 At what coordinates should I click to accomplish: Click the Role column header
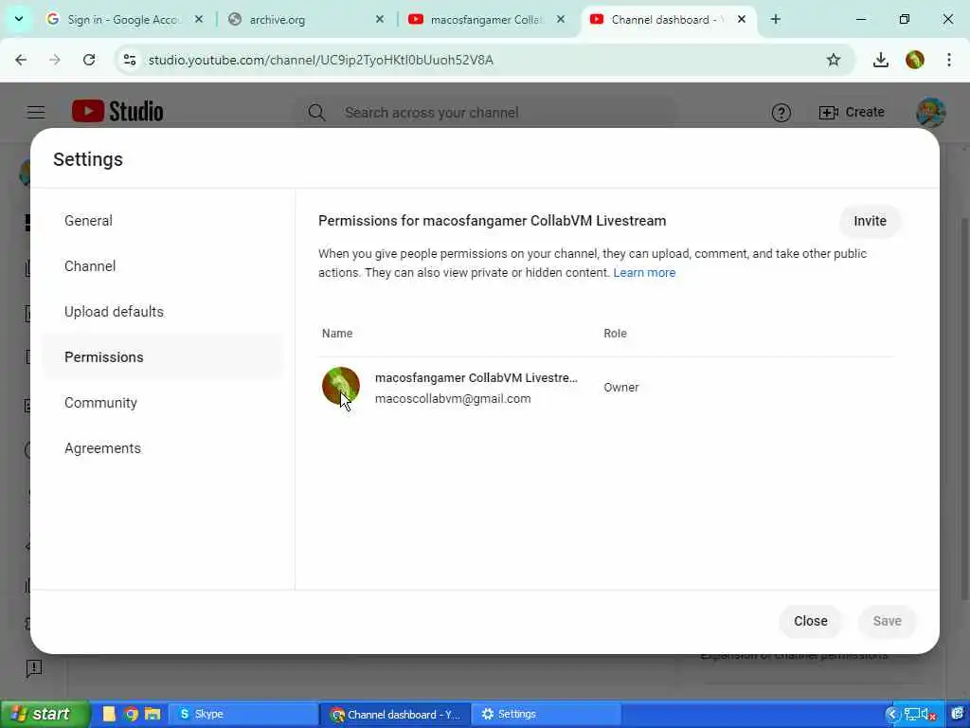(615, 334)
